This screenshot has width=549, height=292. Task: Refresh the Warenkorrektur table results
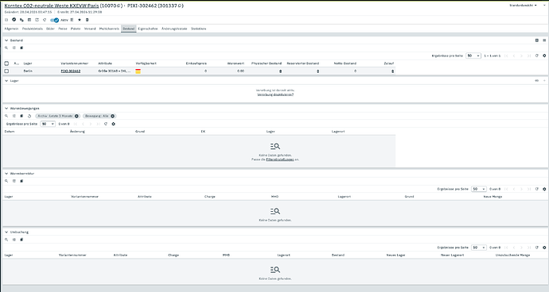coord(537,189)
